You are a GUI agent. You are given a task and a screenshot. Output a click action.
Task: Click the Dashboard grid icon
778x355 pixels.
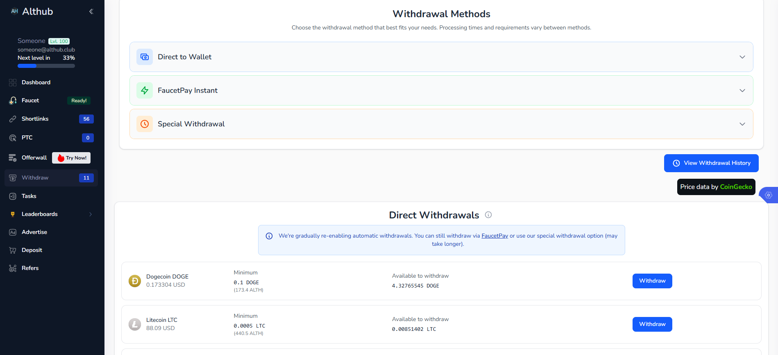(13, 83)
